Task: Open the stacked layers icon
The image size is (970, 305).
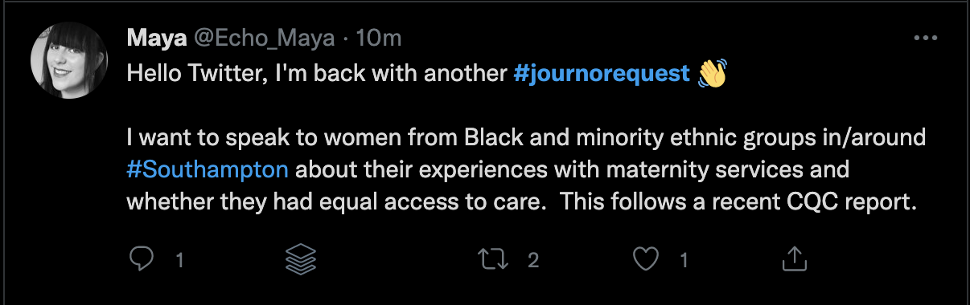Action: point(302,258)
